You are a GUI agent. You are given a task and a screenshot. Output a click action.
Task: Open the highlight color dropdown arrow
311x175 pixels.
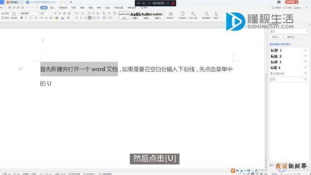pyautogui.click(x=59, y=18)
